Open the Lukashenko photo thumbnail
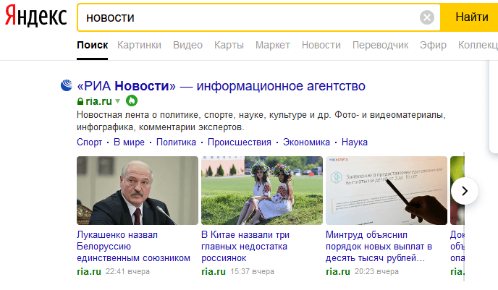Viewport: 498px width, 290px height. click(138, 190)
